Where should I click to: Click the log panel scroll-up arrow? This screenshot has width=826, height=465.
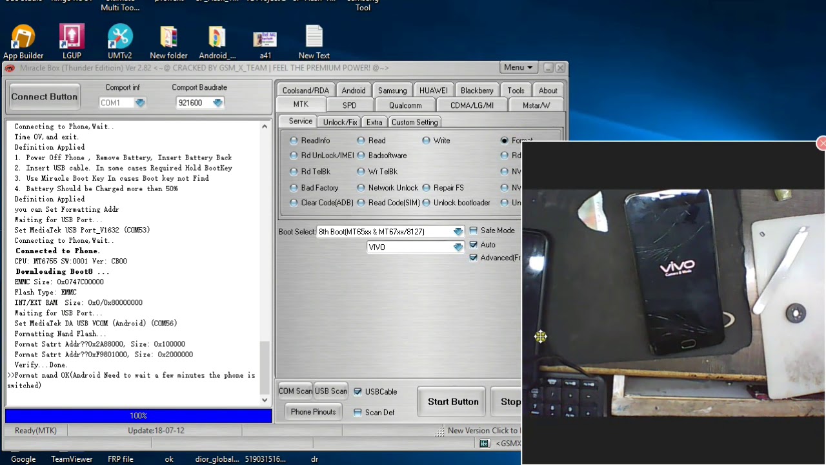click(x=265, y=127)
